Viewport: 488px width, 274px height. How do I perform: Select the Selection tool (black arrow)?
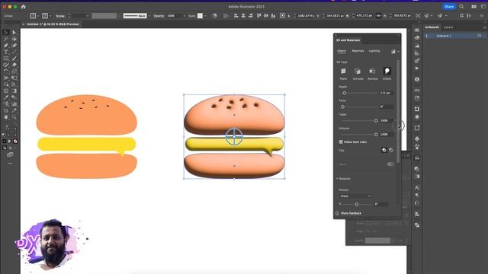pyautogui.click(x=6, y=32)
